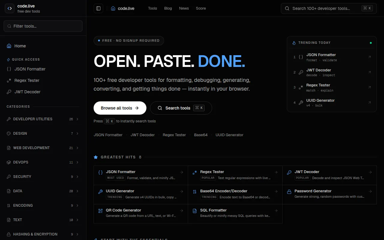Click the Search tools button
This screenshot has width=384, height=240.
(181, 108)
